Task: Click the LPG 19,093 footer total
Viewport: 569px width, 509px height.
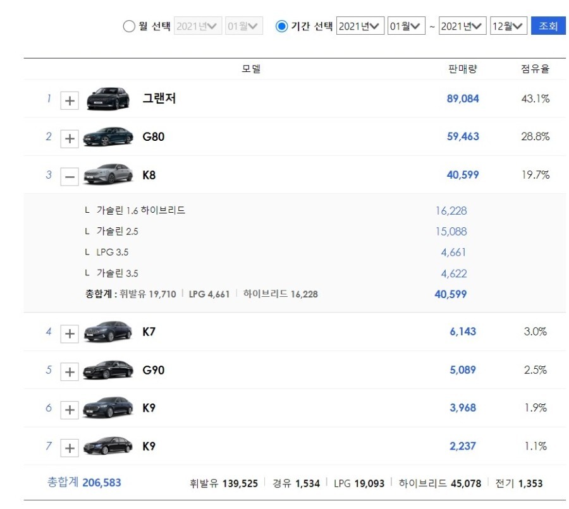Action: pos(359,483)
